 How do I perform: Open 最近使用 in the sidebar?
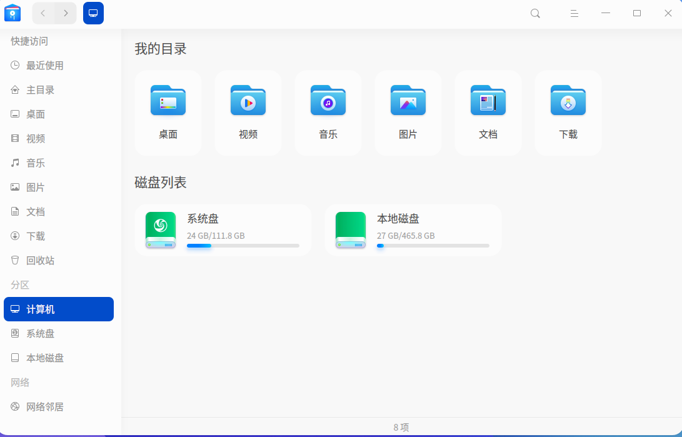59,65
